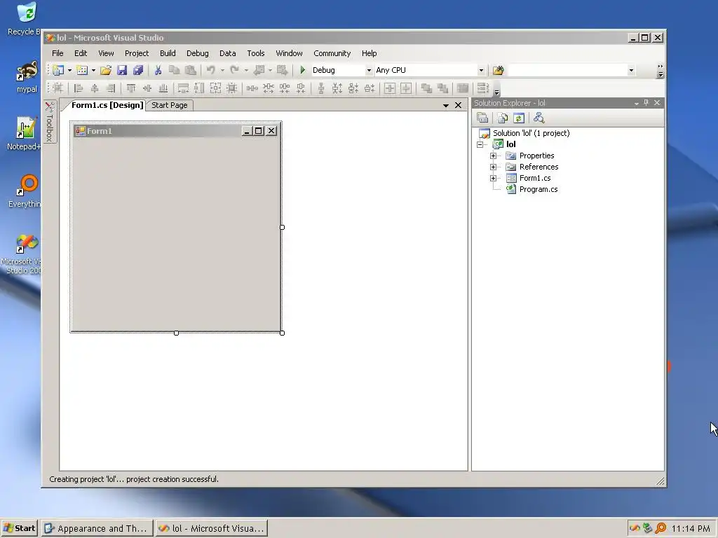Click the Open File folder icon
718x538 pixels.
(x=106, y=70)
